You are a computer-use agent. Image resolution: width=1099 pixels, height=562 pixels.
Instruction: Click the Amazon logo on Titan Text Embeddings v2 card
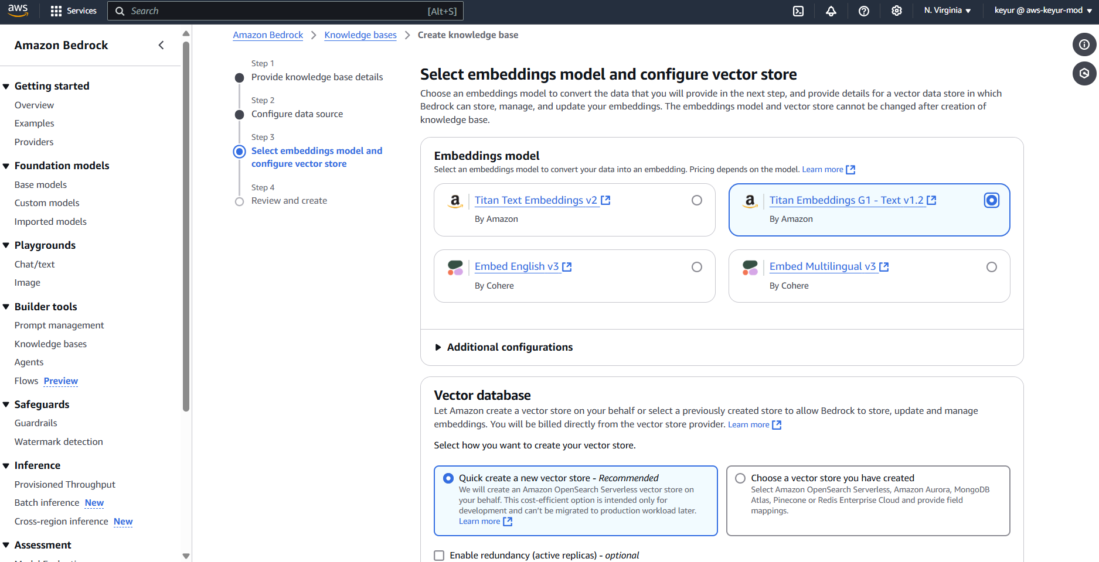pyautogui.click(x=455, y=201)
